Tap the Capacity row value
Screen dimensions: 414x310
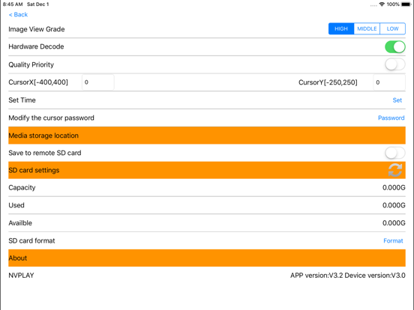pos(394,188)
